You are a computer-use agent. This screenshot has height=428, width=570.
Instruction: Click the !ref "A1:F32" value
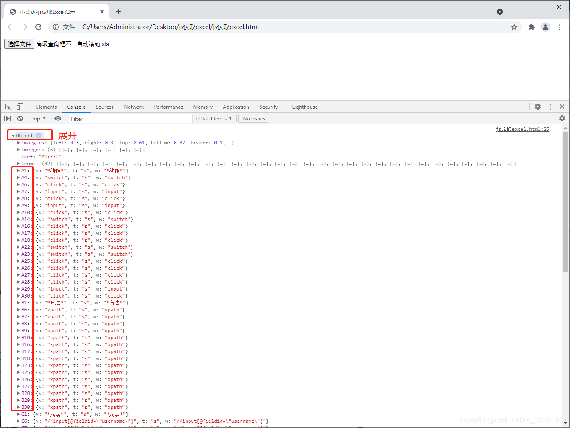click(x=50, y=157)
